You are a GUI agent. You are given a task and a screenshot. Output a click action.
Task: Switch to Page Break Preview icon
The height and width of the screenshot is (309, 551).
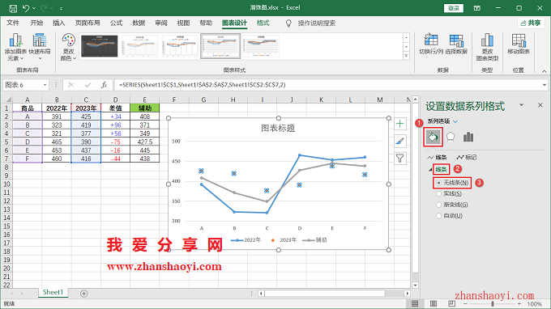click(451, 303)
